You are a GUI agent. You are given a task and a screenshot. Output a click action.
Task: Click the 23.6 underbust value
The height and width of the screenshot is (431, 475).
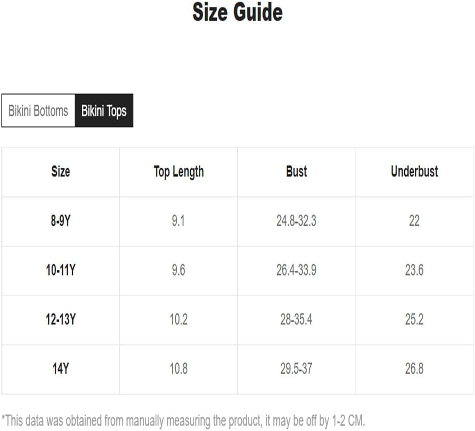tap(414, 270)
